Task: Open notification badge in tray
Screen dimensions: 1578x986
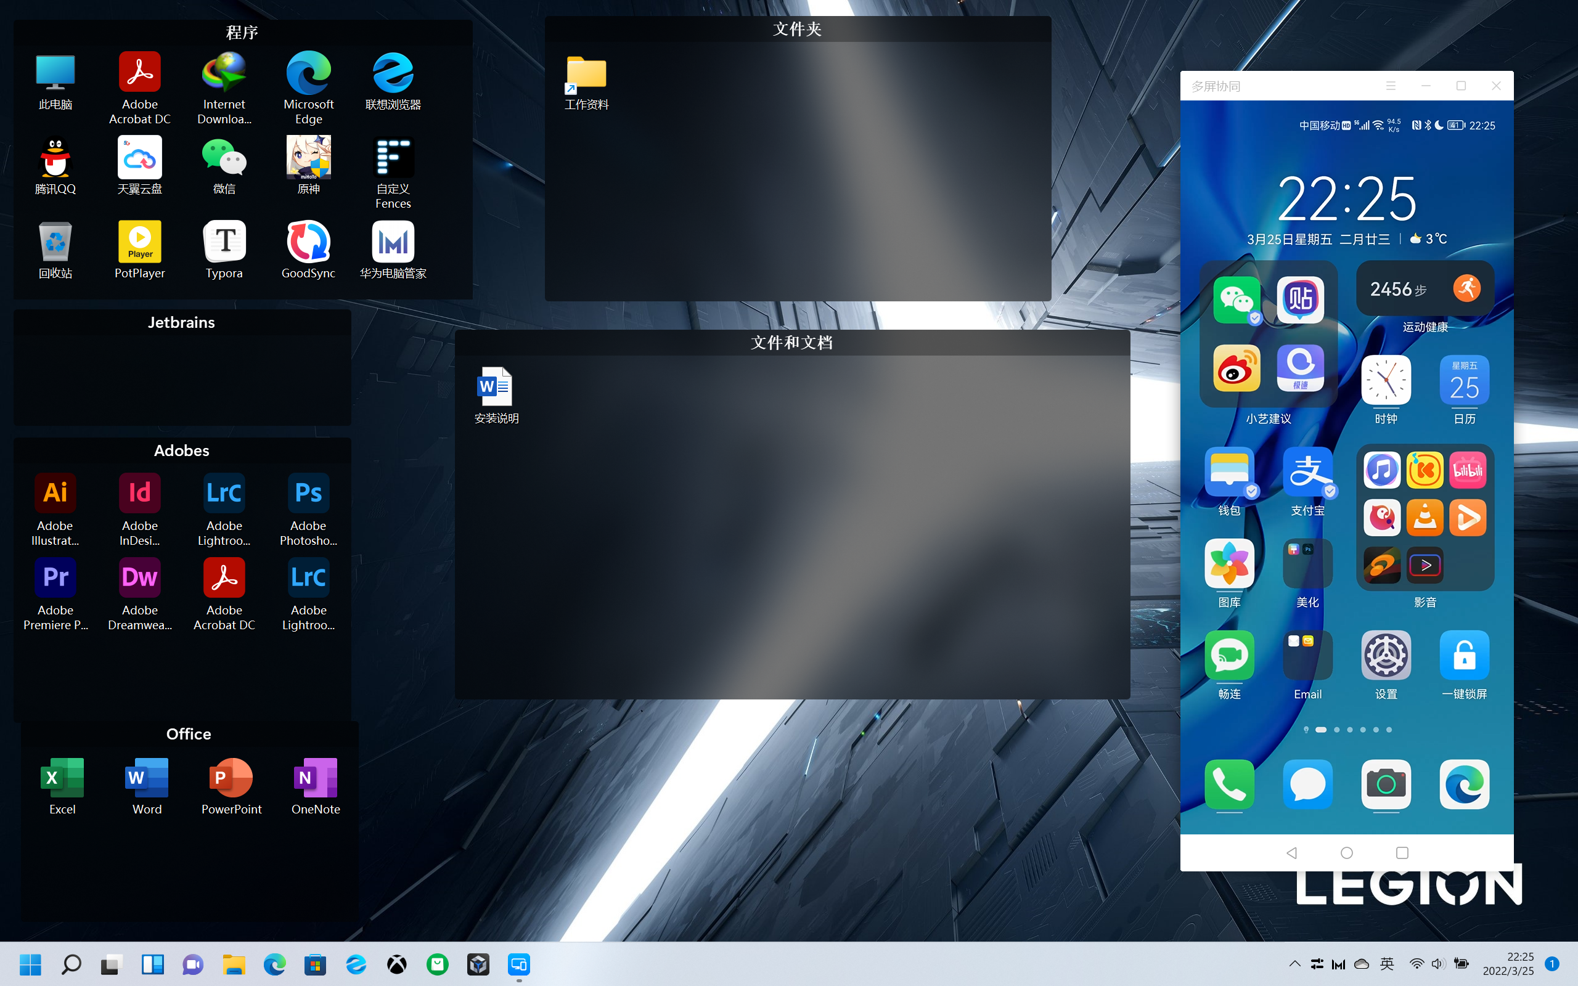Action: (x=1552, y=964)
